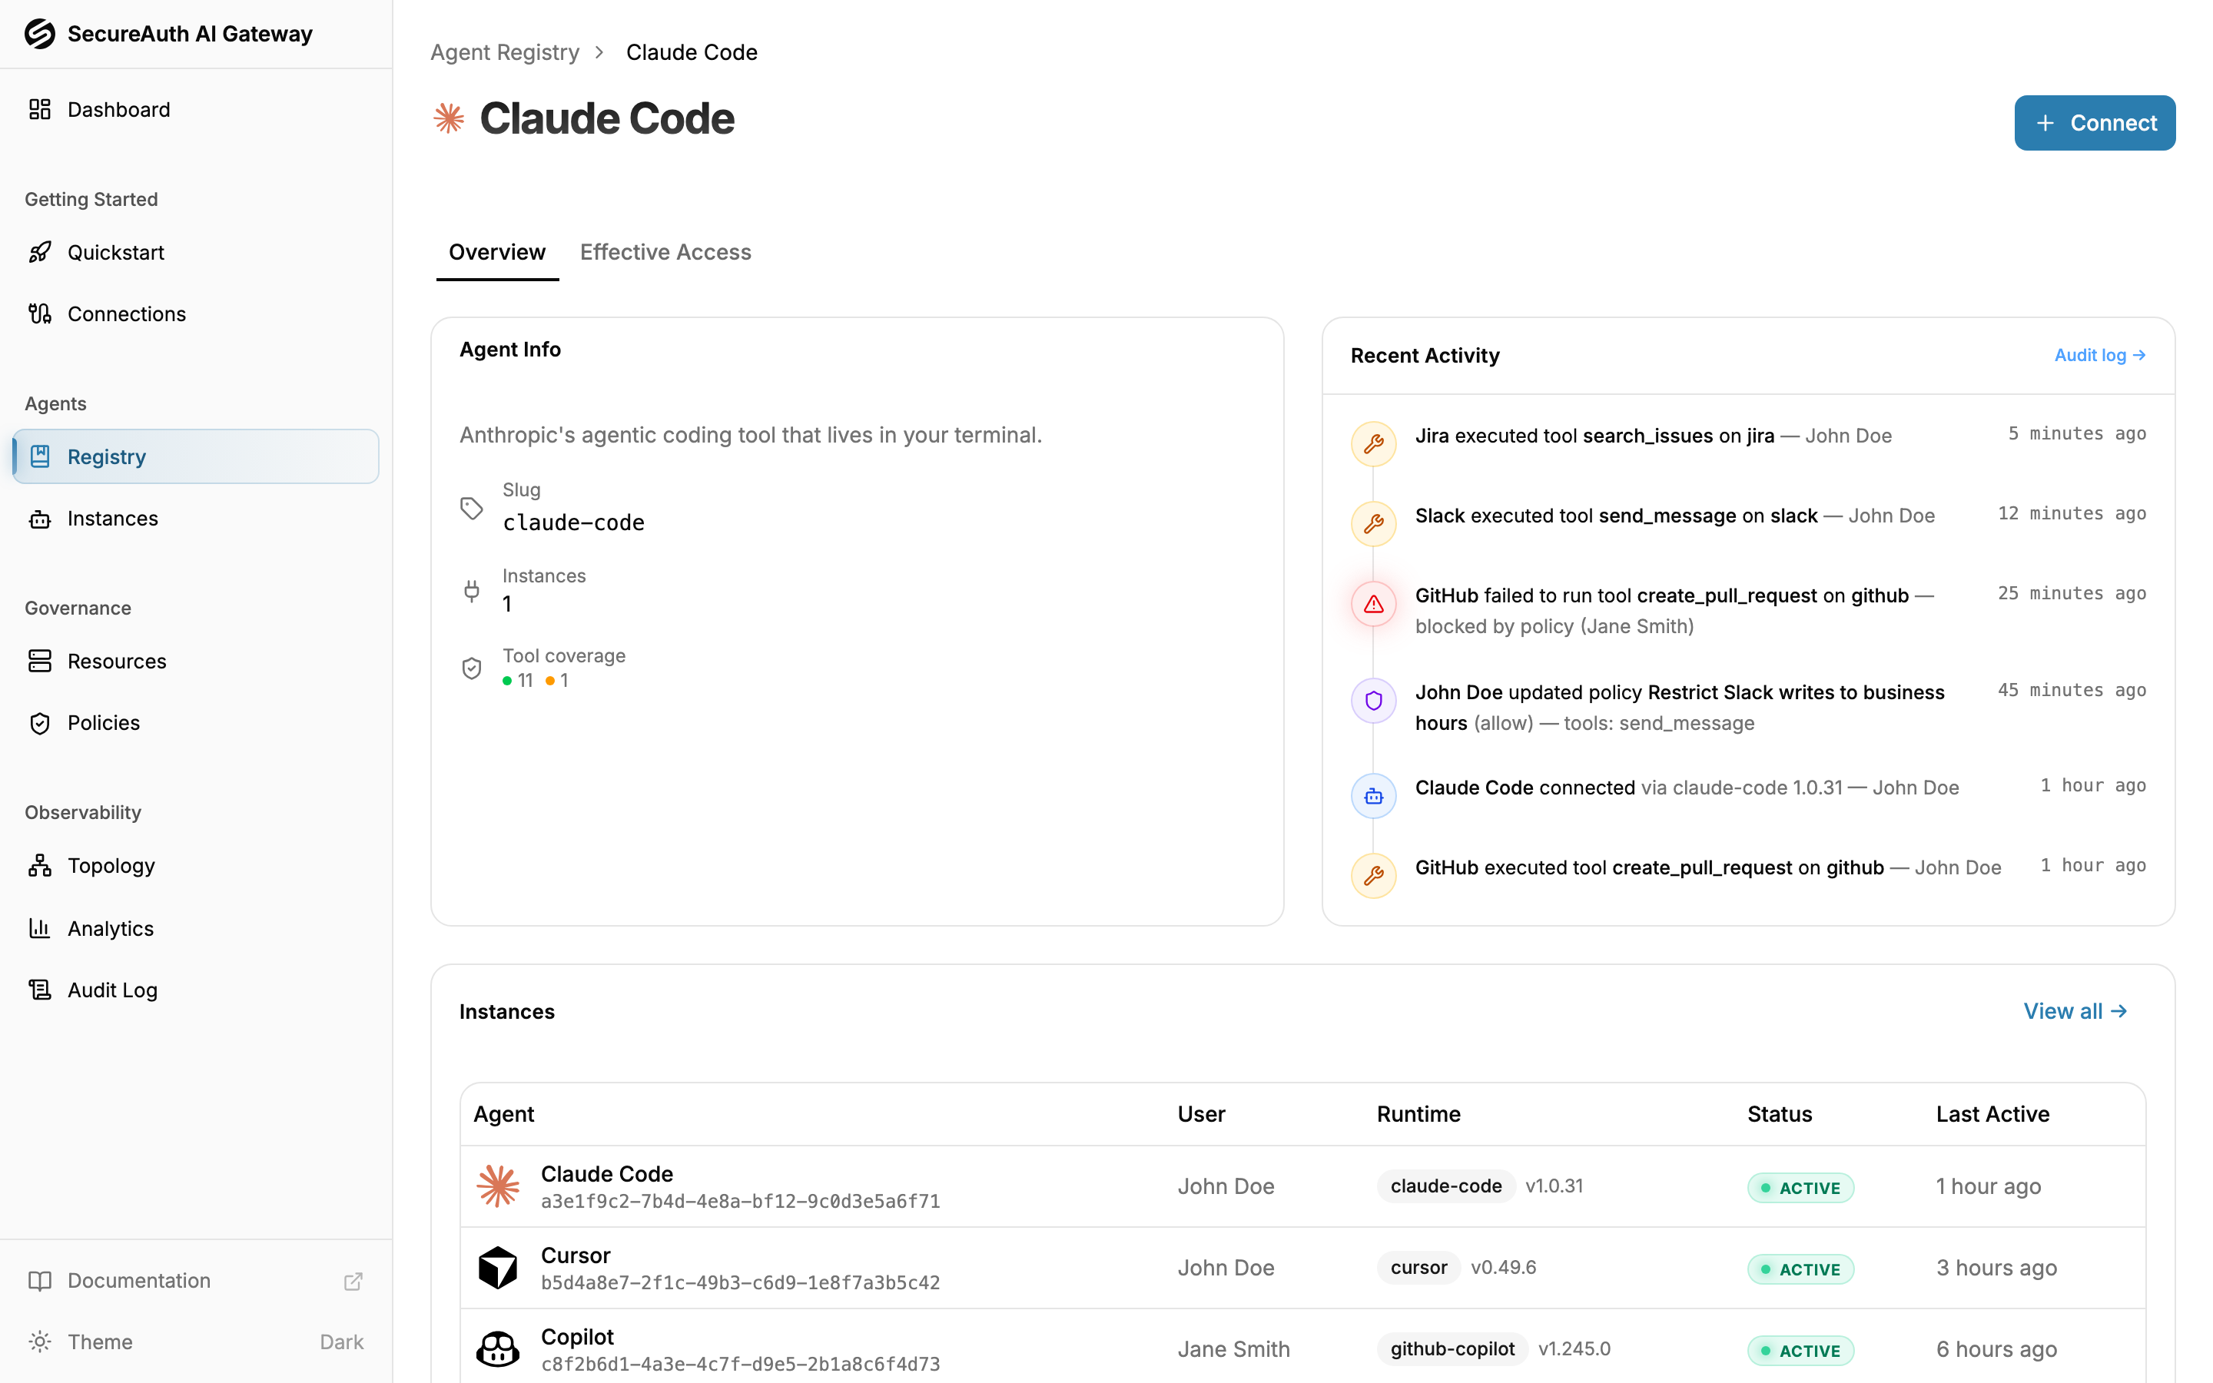Click the claude-code runtime badge
Screen dimensions: 2213x1383
click(1446, 1186)
